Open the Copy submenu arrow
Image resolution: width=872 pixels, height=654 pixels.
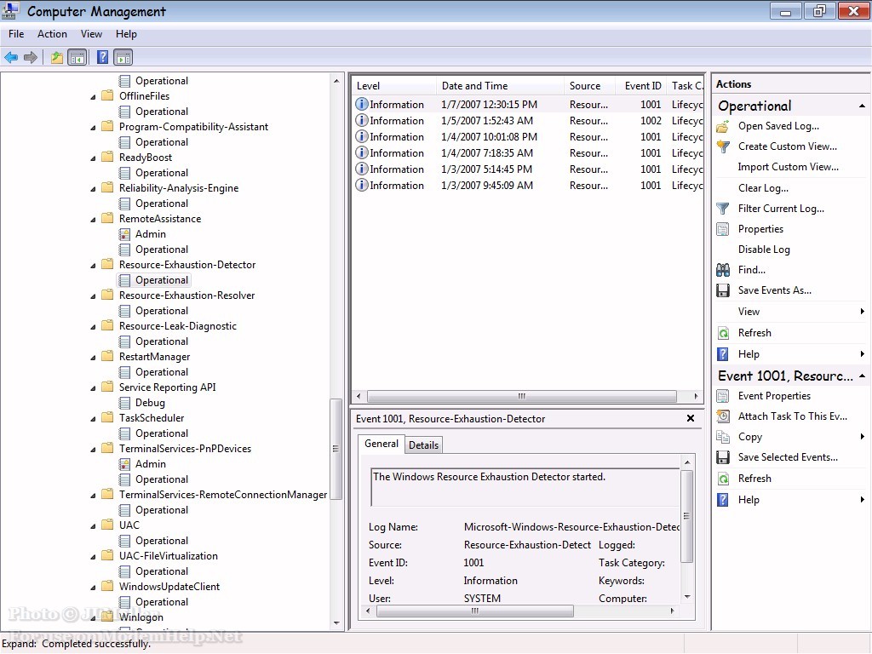tap(863, 437)
